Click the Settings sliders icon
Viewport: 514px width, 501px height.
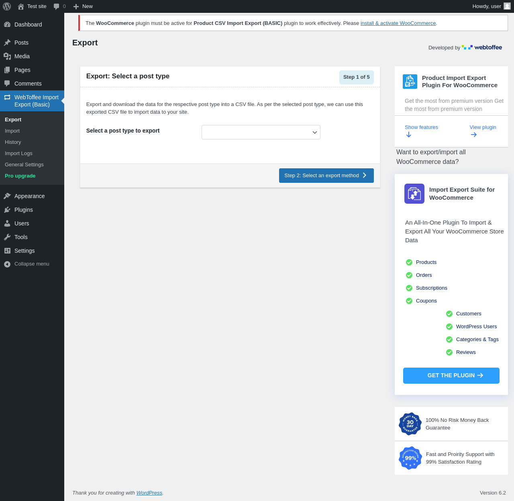click(x=7, y=251)
